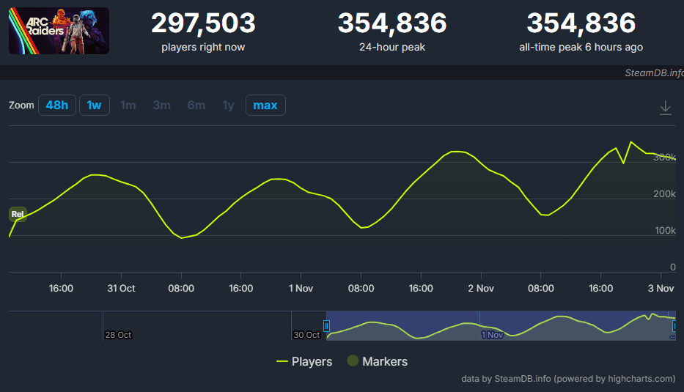
Task: Pick the 1y zoom range
Action: (228, 105)
